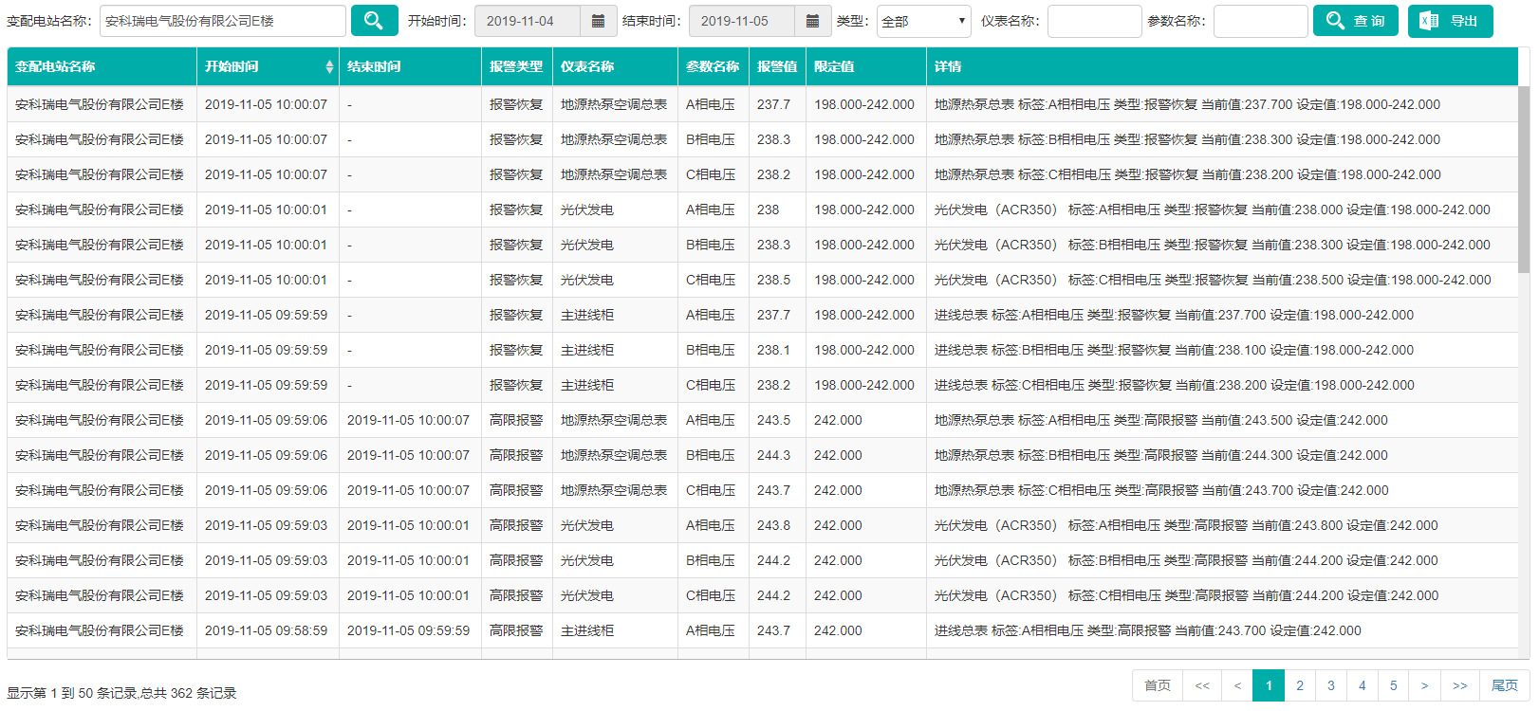The width and height of the screenshot is (1539, 711).
Task: Open the start time calendar picker icon
Action: (x=598, y=21)
